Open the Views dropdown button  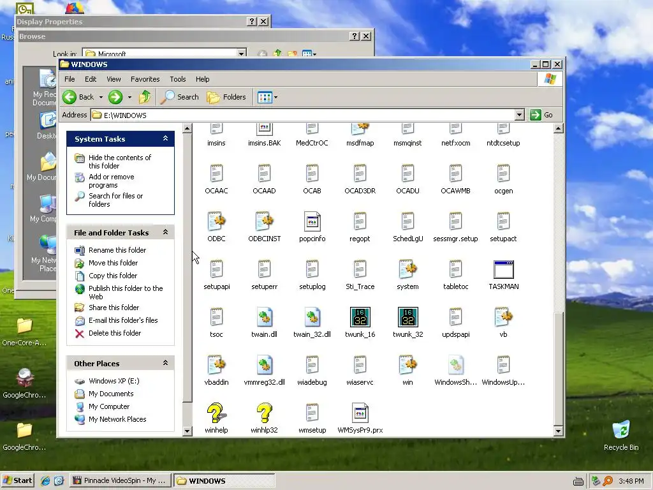point(267,97)
